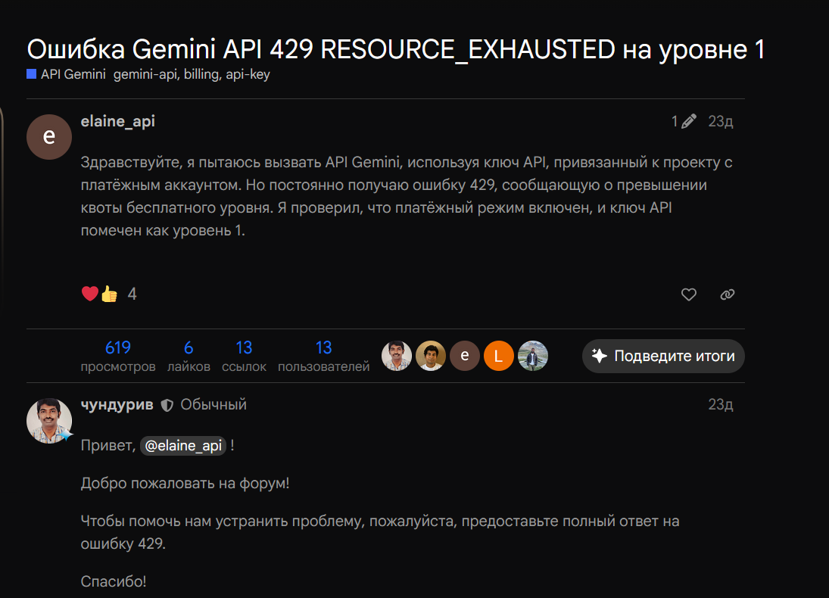
Task: Click the blue API Gemini category square
Action: click(32, 74)
